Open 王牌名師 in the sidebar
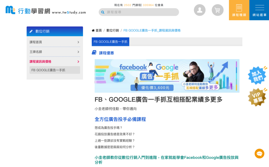269x167 pixels. [x=55, y=52]
